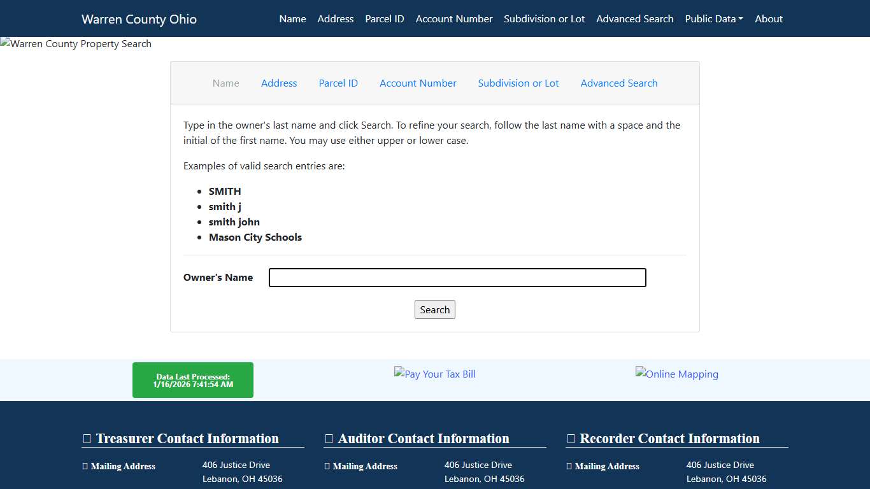Switch to the Parcel ID tab

(338, 83)
